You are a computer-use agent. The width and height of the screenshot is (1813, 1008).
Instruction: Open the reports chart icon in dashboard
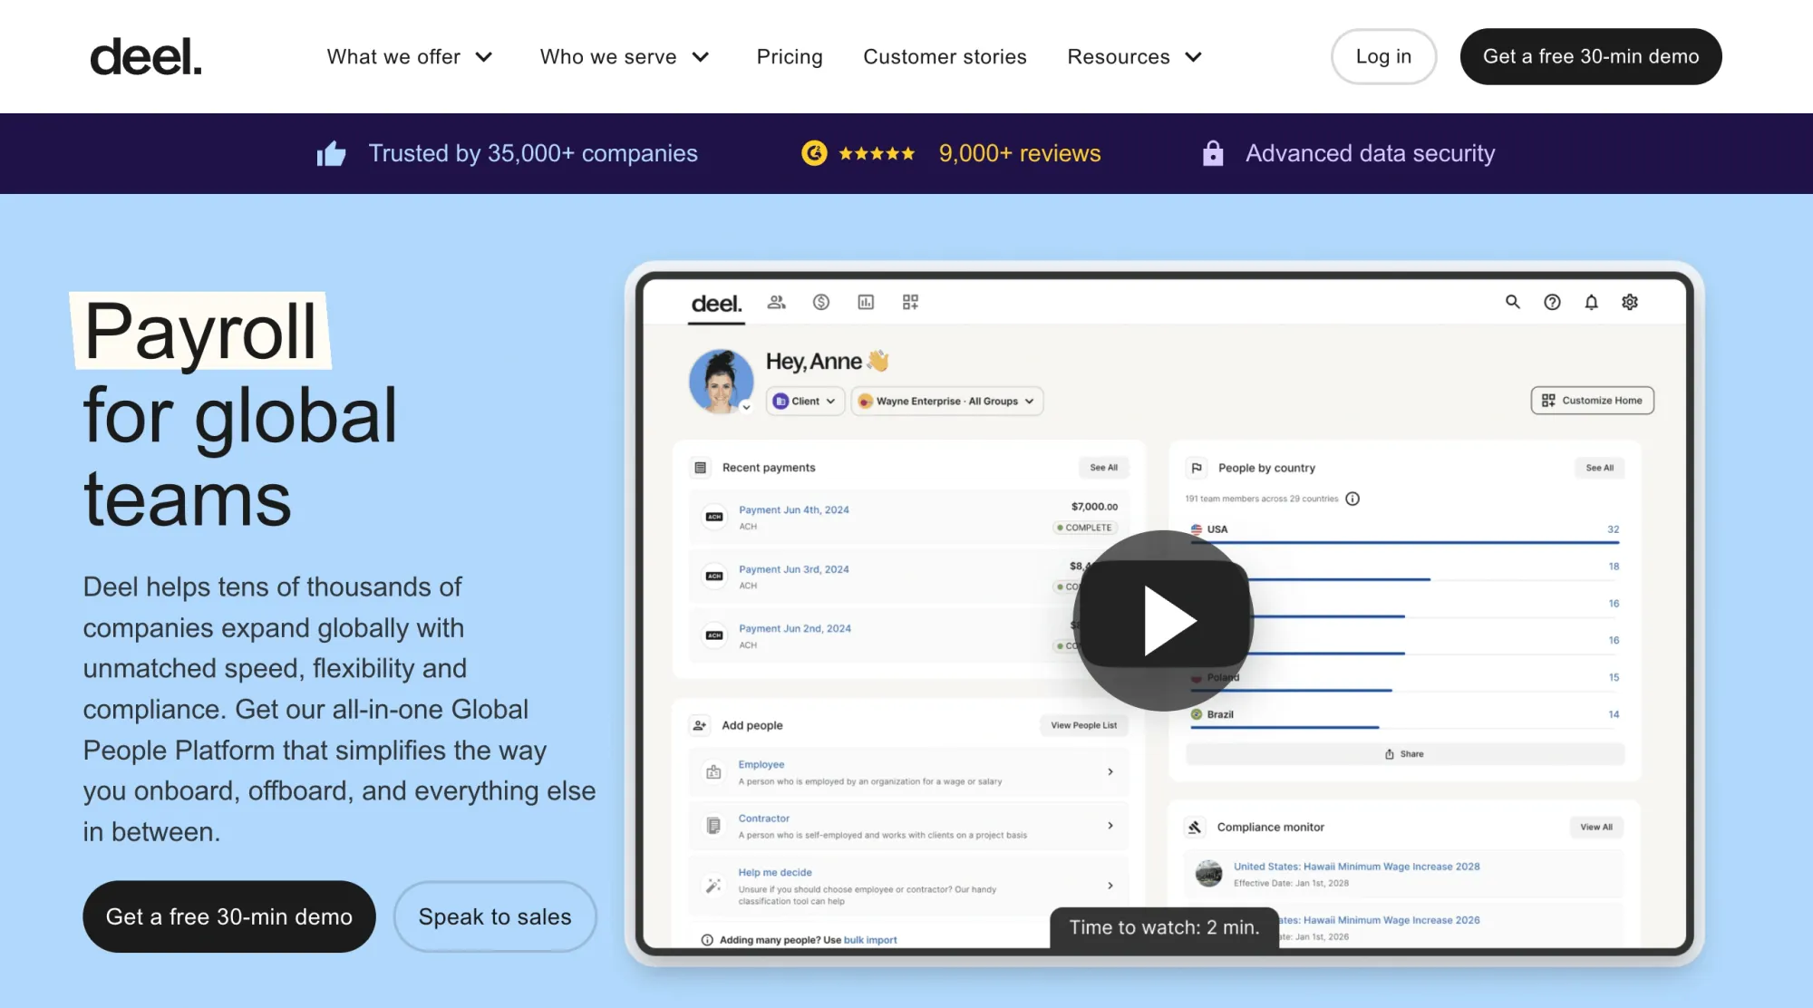(x=866, y=302)
